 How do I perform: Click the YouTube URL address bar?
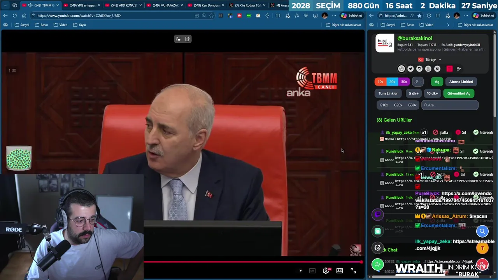[x=113, y=16]
